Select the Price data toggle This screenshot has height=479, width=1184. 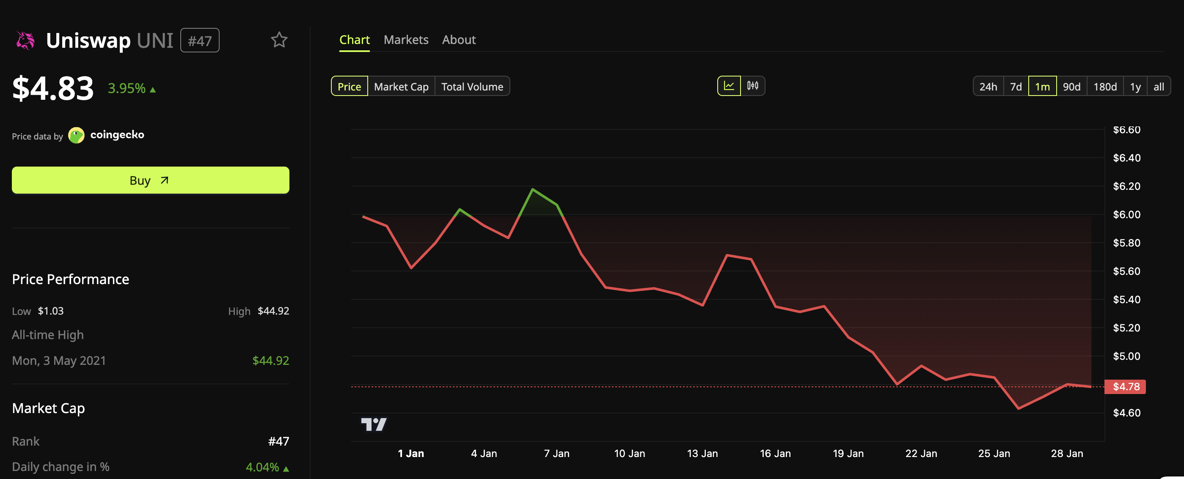[349, 86]
